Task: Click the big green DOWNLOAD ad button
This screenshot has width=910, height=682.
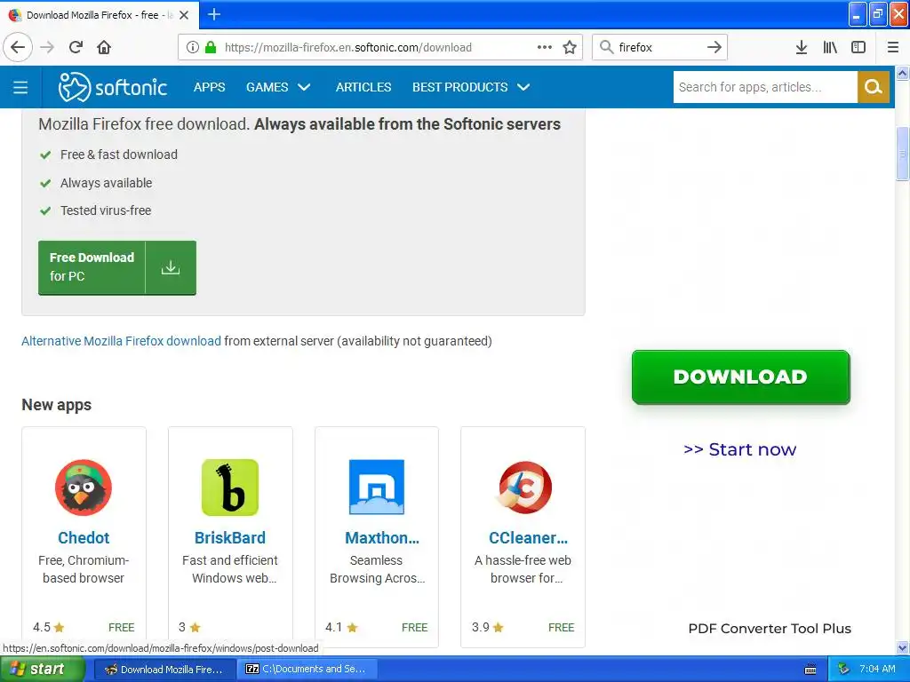Action: [x=740, y=377]
